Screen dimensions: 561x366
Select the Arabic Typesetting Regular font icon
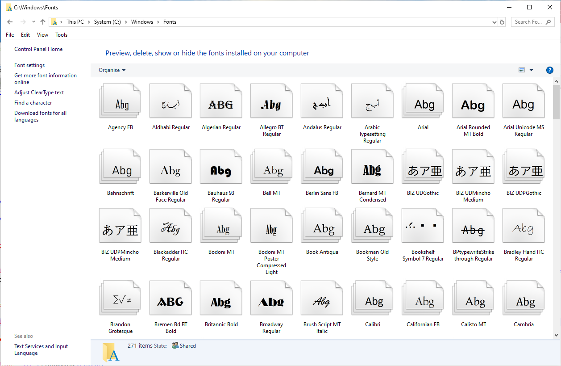(372, 101)
